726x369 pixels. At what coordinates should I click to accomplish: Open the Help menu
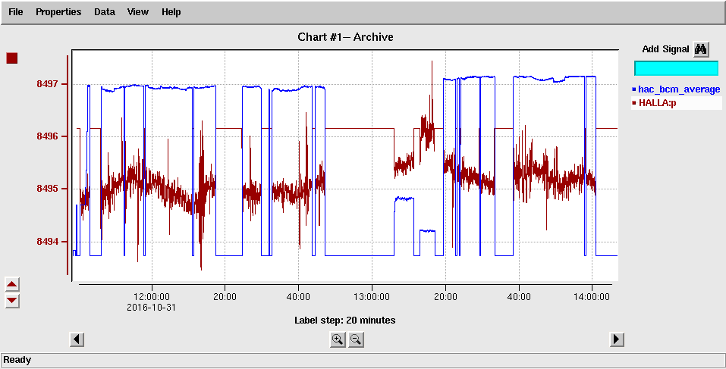click(171, 12)
